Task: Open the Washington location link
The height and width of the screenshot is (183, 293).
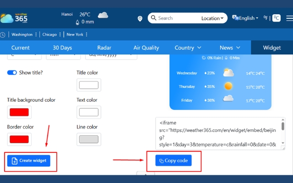Action: pos(22,34)
